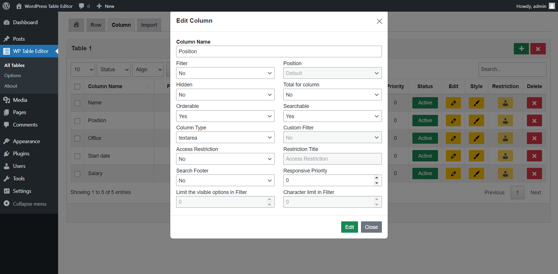Click the Column Name input field

(x=279, y=51)
